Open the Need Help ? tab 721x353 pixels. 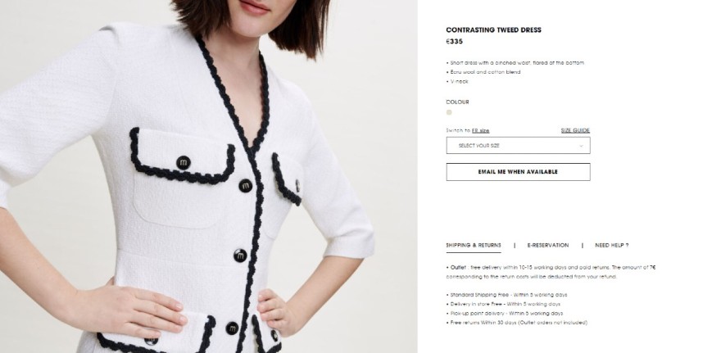[x=611, y=246]
